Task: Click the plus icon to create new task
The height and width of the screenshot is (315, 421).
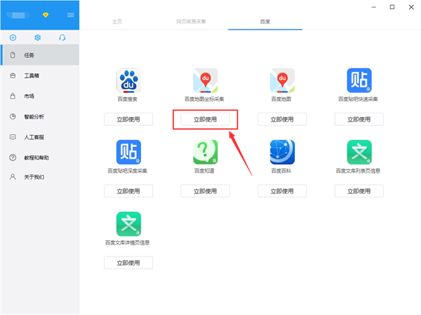Action: pos(13,38)
